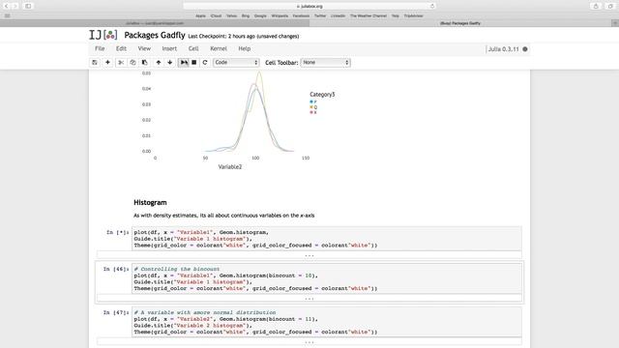Open the Help menu
This screenshot has height=348, width=619.
coord(245,48)
